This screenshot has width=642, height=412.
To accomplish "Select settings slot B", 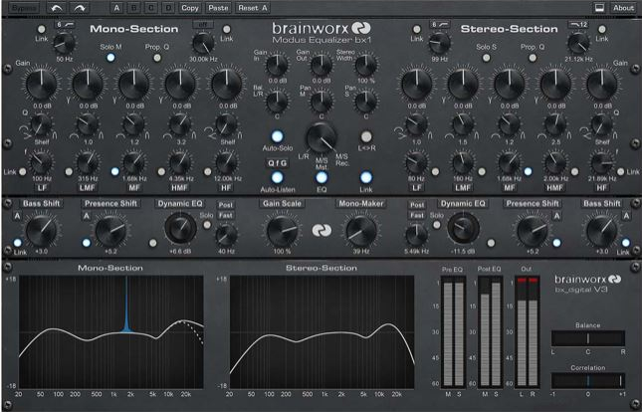I will (x=134, y=8).
